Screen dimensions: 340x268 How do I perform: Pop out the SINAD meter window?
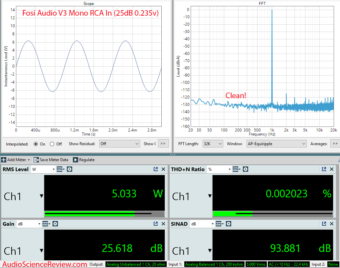pyautogui.click(x=324, y=224)
